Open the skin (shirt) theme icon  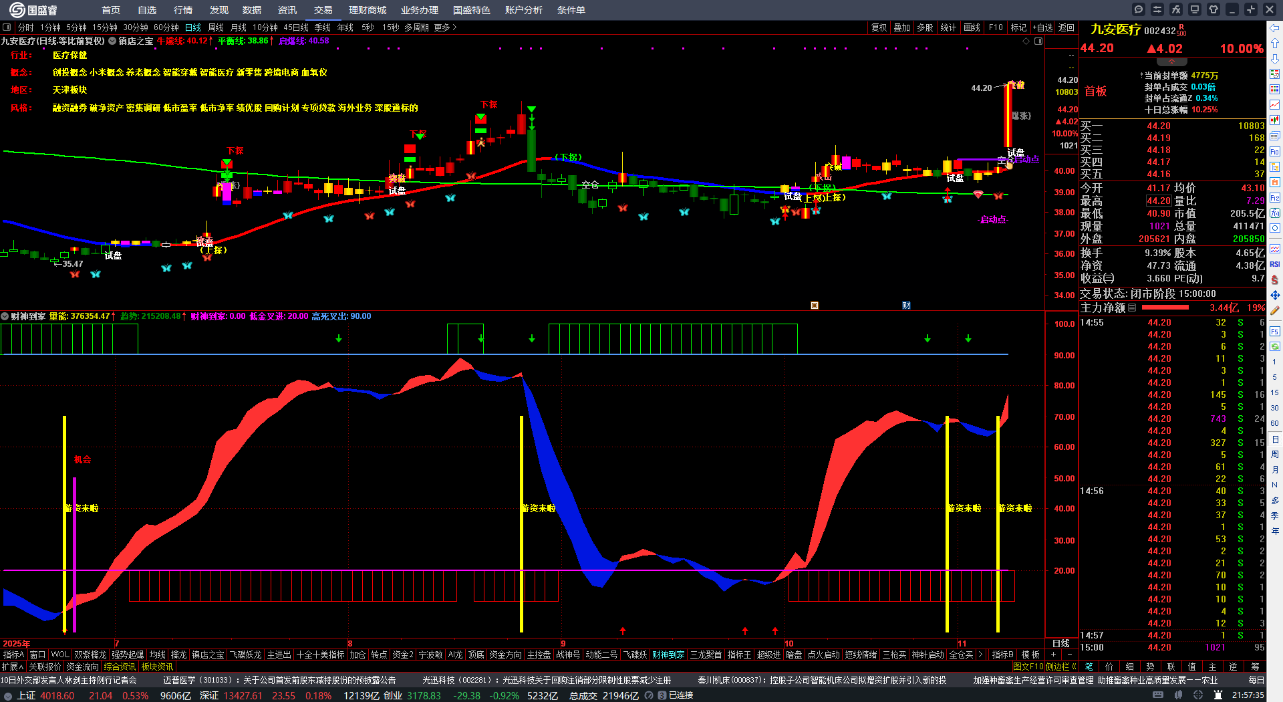pos(1214,9)
